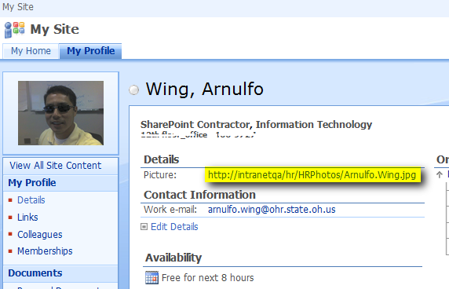This screenshot has height=289, width=449.
Task: Click the Contact Information heading
Action: point(199,195)
